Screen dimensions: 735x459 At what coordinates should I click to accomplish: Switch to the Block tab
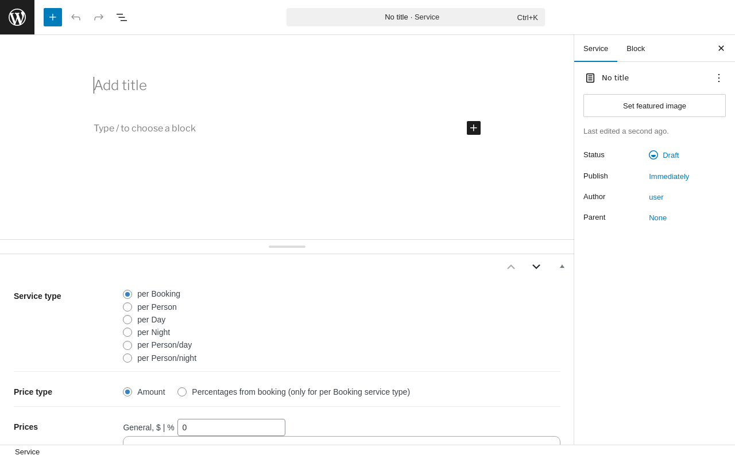(x=636, y=48)
